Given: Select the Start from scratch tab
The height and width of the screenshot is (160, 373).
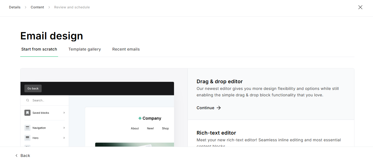Looking at the screenshot, I should 39,49.
